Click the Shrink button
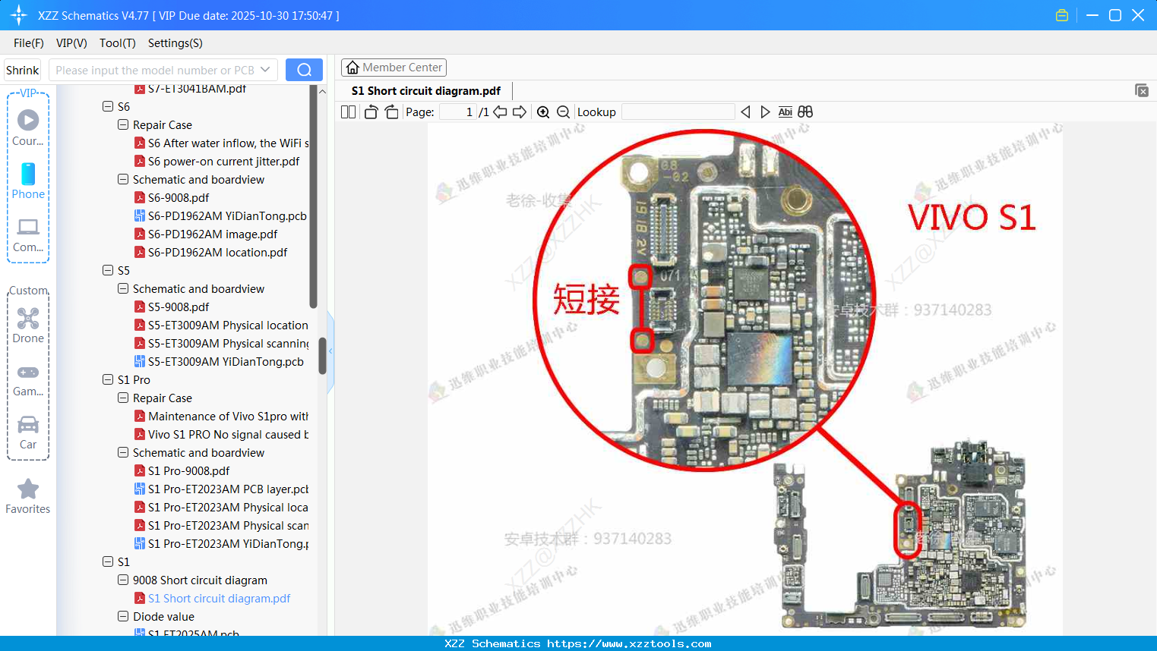The height and width of the screenshot is (651, 1157). pyautogui.click(x=22, y=69)
